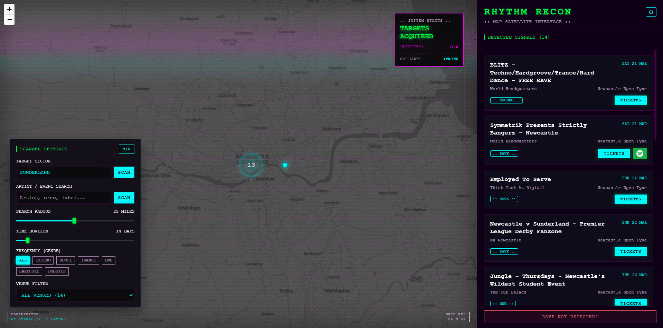
Task: Zoom out on the map
Action: pos(9,20)
